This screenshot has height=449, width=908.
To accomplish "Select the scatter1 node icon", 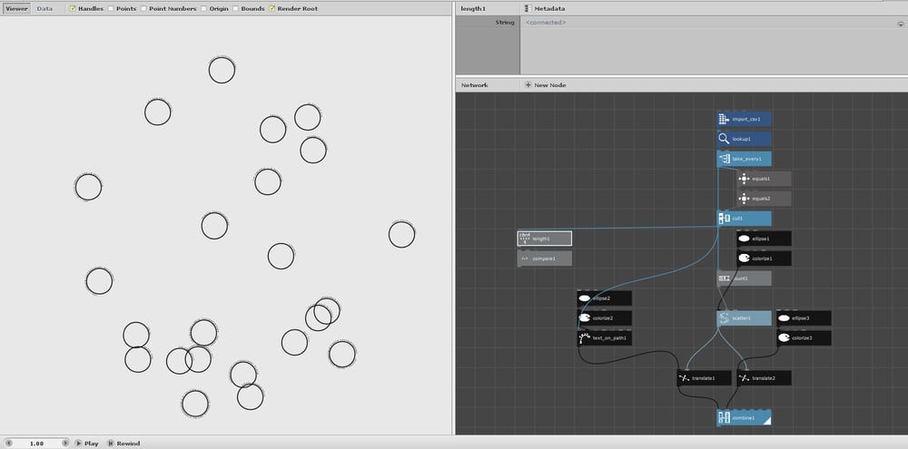I will pyautogui.click(x=724, y=318).
